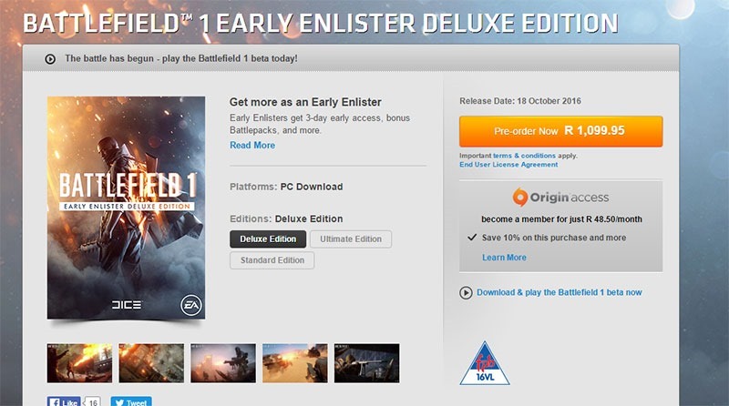
Task: Click Learn More about Origin Access
Action: 504,258
